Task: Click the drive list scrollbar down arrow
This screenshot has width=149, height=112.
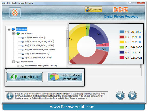Action: tap(68, 66)
